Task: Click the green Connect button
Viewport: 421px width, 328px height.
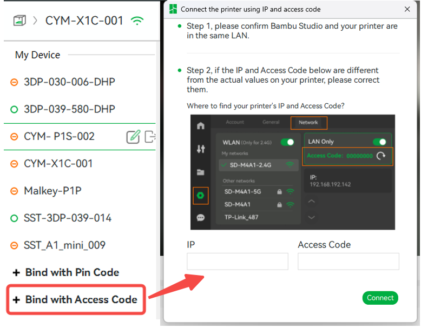Action: coord(380,298)
